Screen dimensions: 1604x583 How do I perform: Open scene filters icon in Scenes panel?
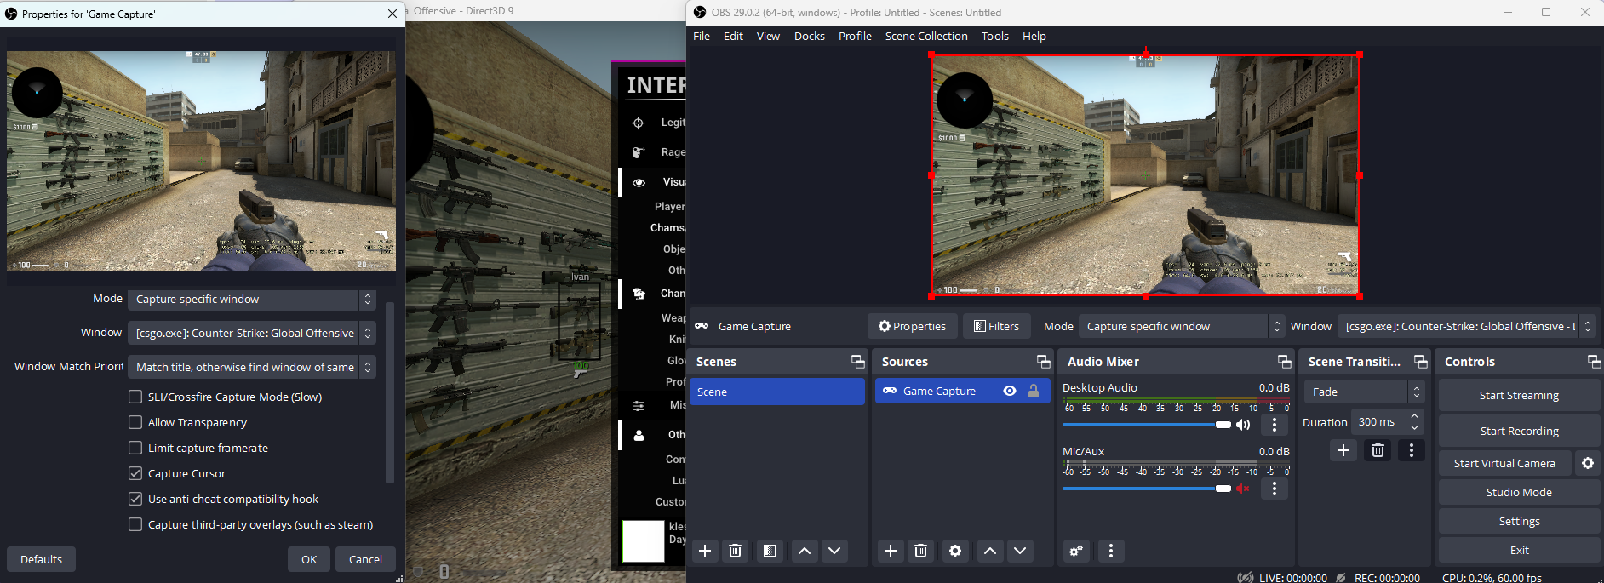(x=770, y=551)
